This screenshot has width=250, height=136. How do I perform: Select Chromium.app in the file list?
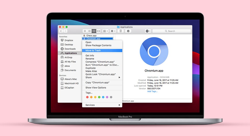[97, 38]
